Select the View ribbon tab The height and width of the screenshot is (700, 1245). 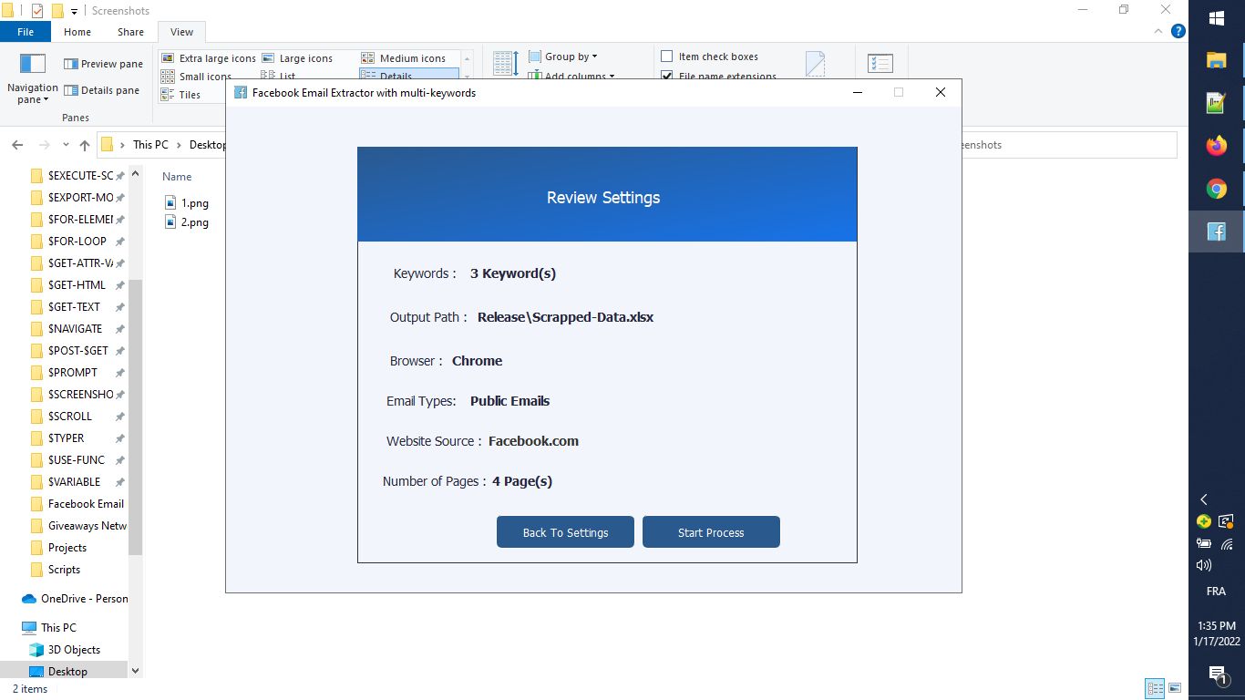tap(181, 32)
